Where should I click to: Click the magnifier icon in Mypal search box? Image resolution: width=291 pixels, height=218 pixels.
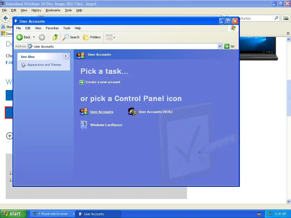click(276, 18)
